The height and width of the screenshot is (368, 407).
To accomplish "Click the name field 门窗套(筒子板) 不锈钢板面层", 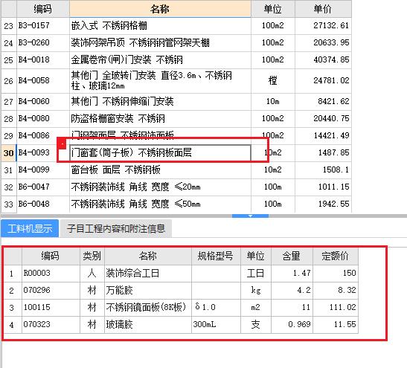I will click(160, 152).
